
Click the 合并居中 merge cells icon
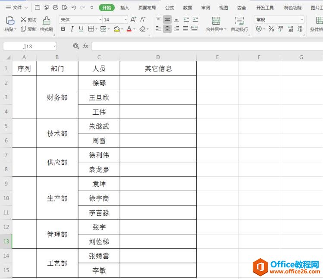(216, 21)
